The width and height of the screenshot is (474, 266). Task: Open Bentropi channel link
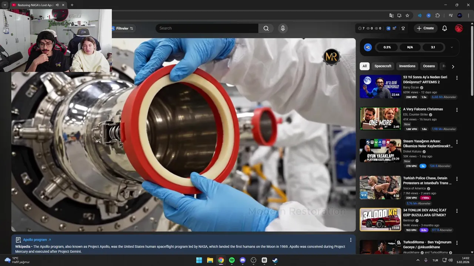pos(409,220)
